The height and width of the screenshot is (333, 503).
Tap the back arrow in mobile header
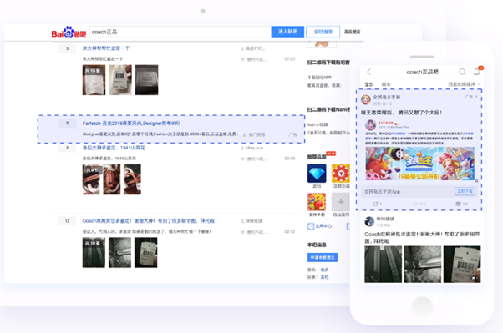tap(369, 72)
